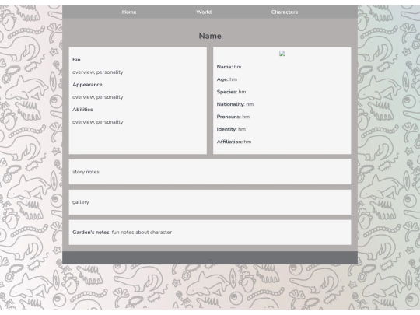This screenshot has height=315, width=420.
Task: Click the 'Identity: hm' info line
Action: [x=231, y=129]
